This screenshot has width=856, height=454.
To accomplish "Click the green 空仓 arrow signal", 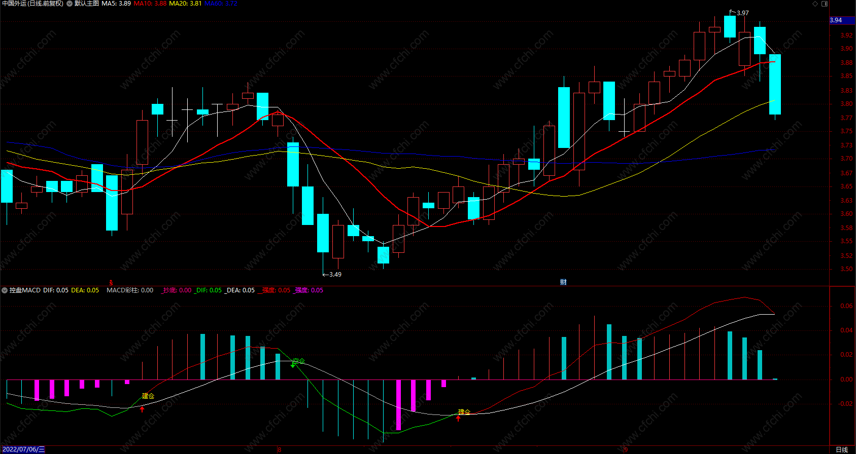I will click(x=293, y=363).
